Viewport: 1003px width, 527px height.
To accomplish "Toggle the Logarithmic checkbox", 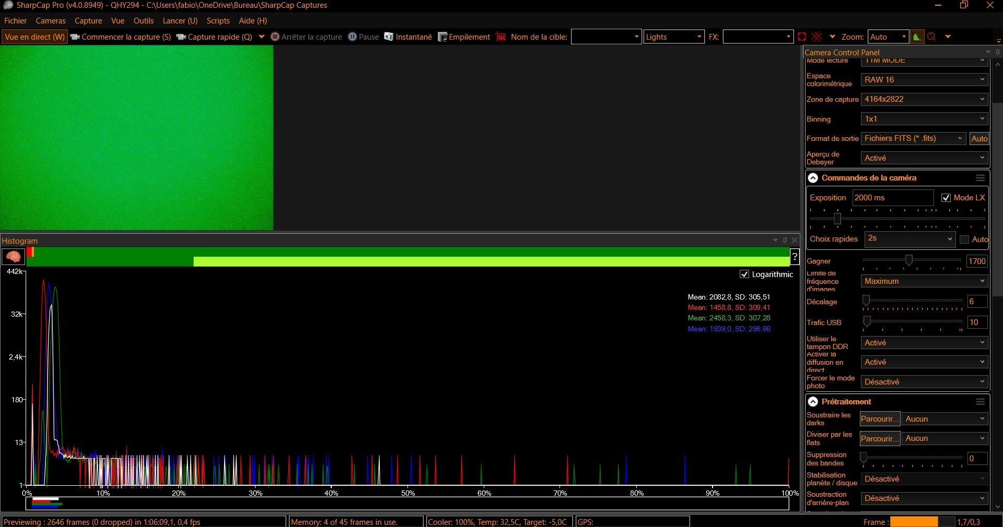I will pos(744,274).
